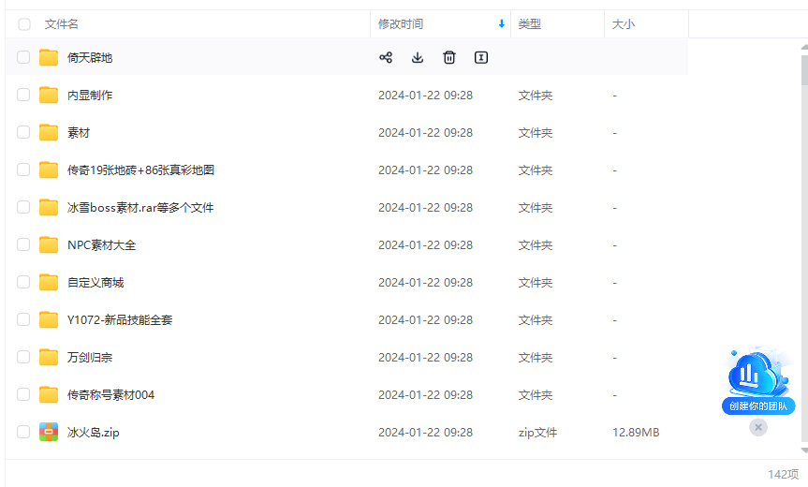Sort list by 类型 column
808x487 pixels.
[x=530, y=24]
